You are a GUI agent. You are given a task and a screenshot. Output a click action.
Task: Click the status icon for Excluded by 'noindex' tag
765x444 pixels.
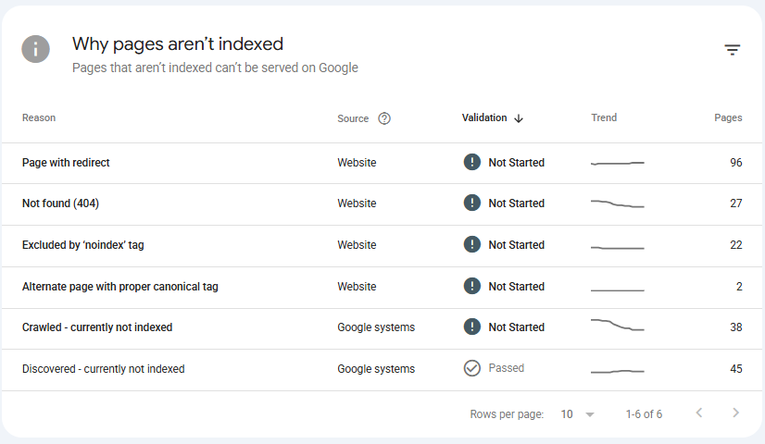[x=471, y=244]
